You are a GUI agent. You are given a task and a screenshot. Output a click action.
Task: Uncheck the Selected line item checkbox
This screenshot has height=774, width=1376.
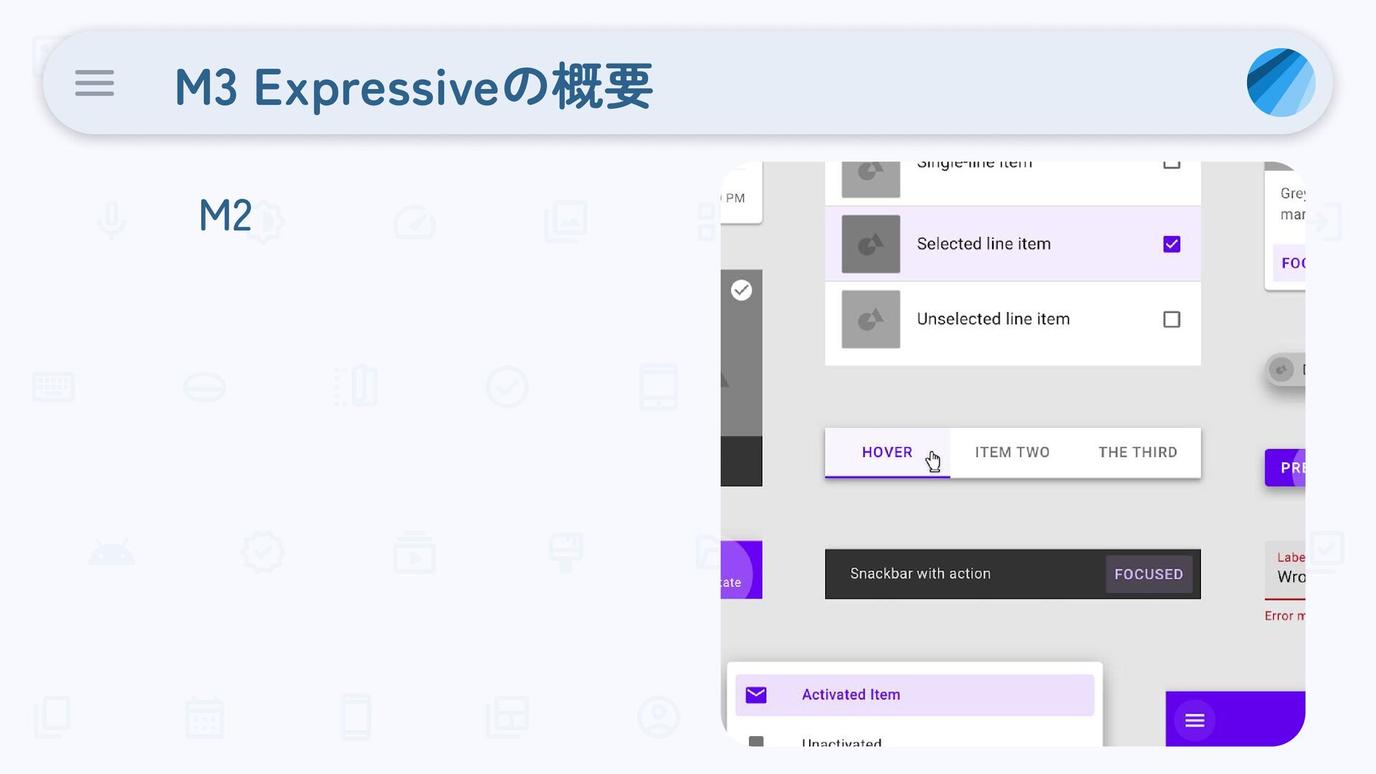coord(1172,244)
